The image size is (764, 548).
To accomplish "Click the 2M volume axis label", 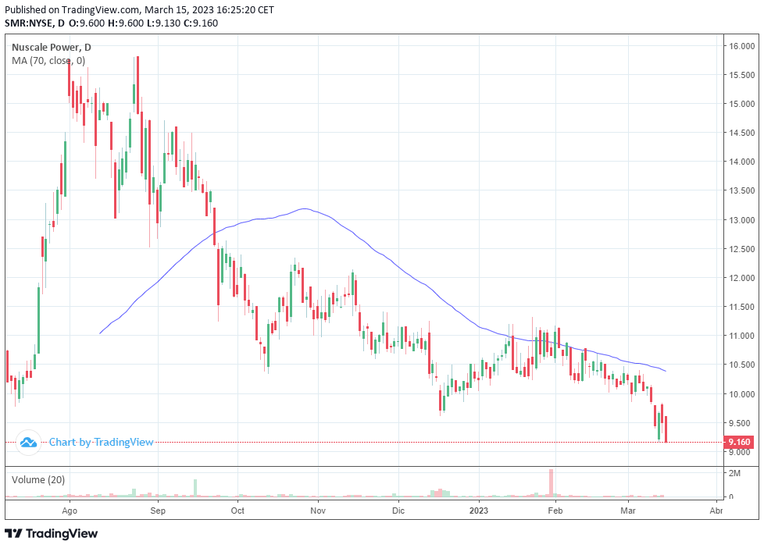I will [735, 473].
